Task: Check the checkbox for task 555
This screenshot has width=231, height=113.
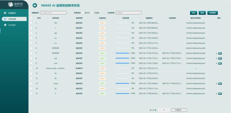Action: (x=31, y=23)
